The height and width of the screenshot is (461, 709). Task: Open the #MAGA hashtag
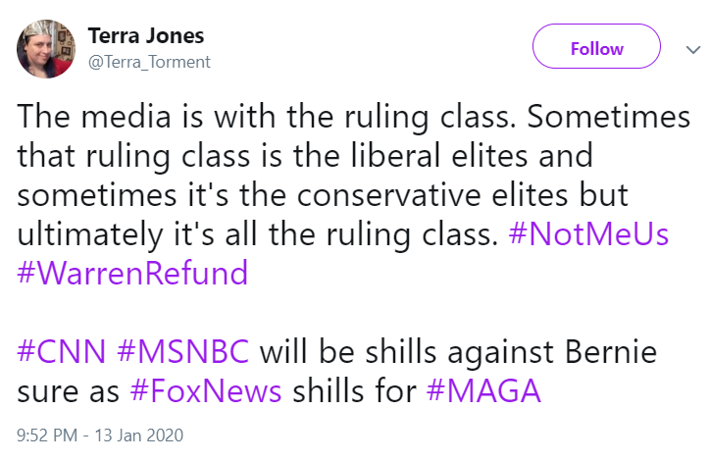[x=483, y=391]
